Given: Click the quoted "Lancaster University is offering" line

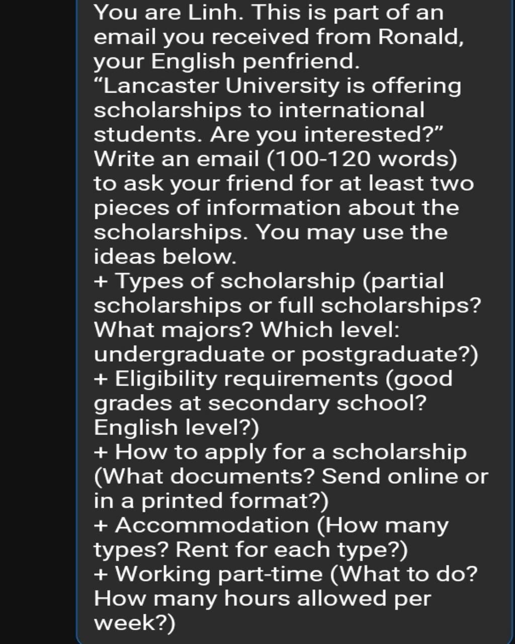Looking at the screenshot, I should tap(277, 86).
